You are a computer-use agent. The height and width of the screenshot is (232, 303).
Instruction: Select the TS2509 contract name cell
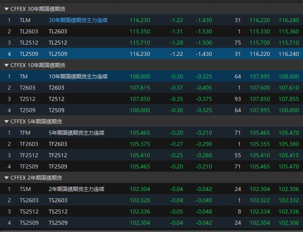click(58, 223)
